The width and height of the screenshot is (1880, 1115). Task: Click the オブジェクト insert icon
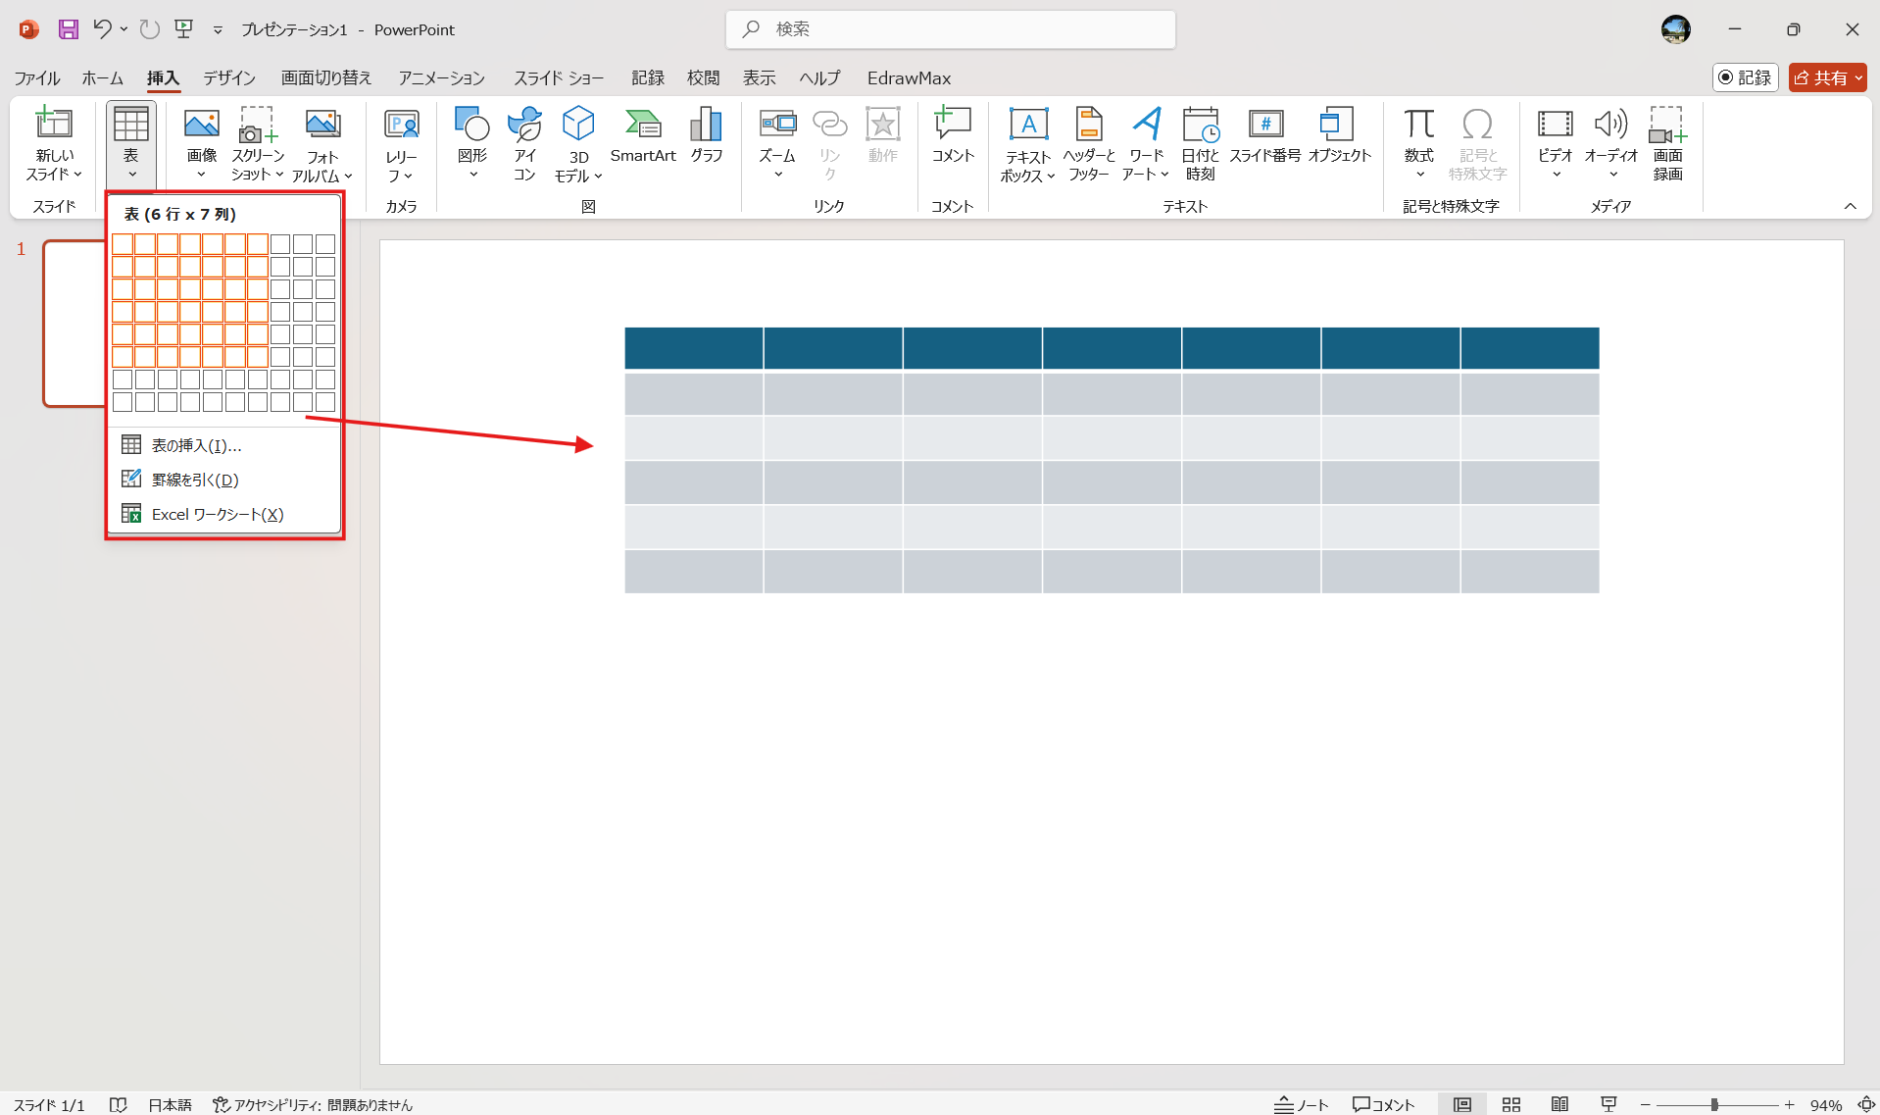(x=1339, y=135)
